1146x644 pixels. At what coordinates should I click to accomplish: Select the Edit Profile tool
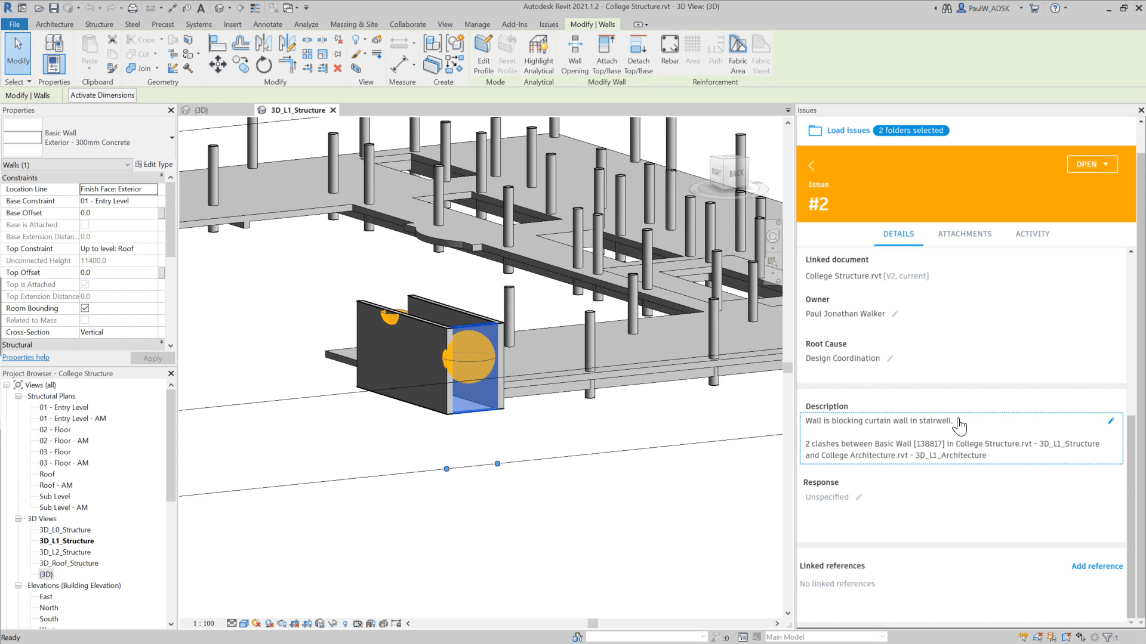pyautogui.click(x=483, y=55)
